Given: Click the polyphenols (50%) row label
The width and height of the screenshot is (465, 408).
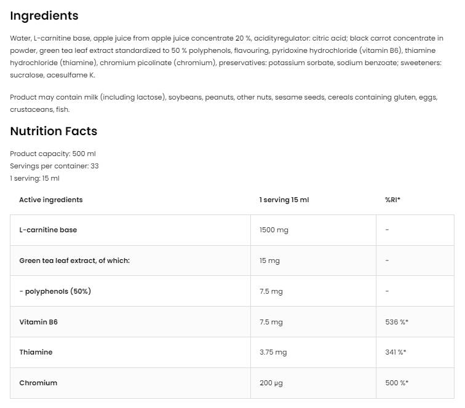Looking at the screenshot, I should [55, 291].
